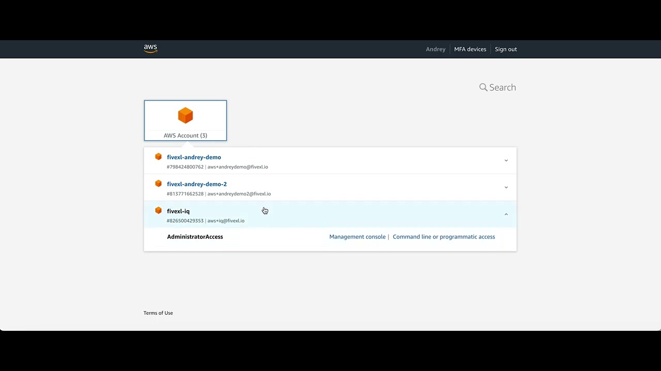Expand the fivexl-andrey-demo account chevron
Screen dimensions: 661x371
click(x=506, y=160)
